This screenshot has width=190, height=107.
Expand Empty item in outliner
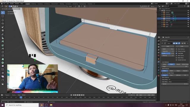click(162, 25)
